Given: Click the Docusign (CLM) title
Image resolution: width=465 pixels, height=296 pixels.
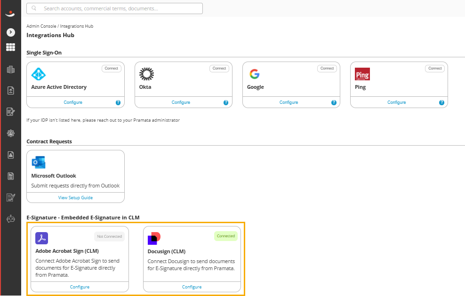Looking at the screenshot, I should click(x=166, y=252).
